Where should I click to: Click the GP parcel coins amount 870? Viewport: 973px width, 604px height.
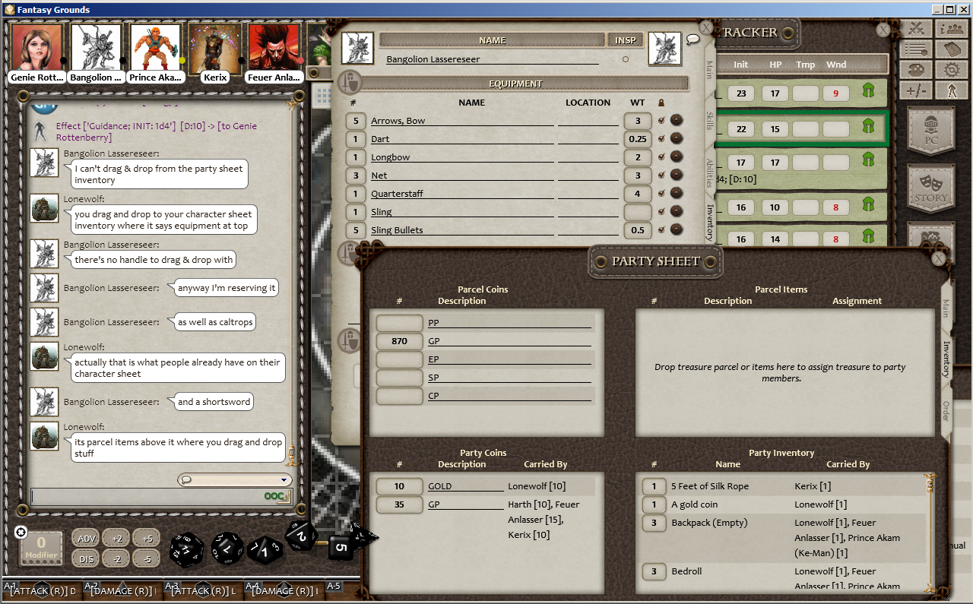pyautogui.click(x=399, y=341)
